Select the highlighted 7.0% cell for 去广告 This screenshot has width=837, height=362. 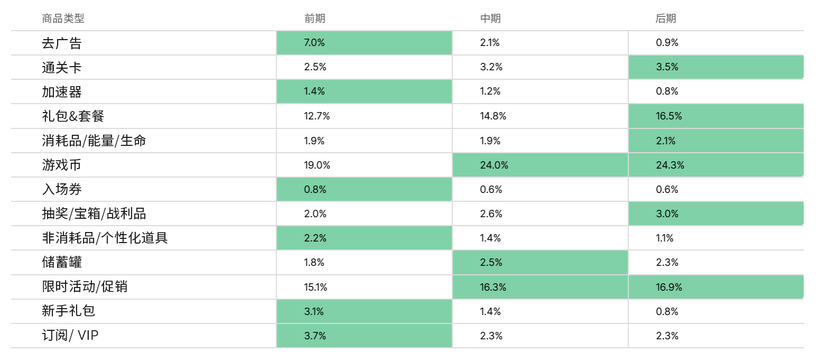coord(364,43)
